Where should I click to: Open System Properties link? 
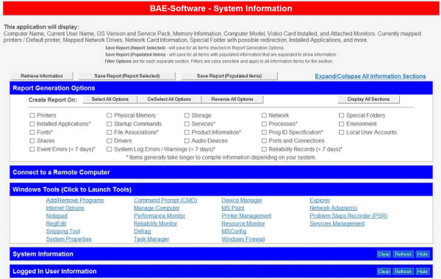pyautogui.click(x=68, y=239)
